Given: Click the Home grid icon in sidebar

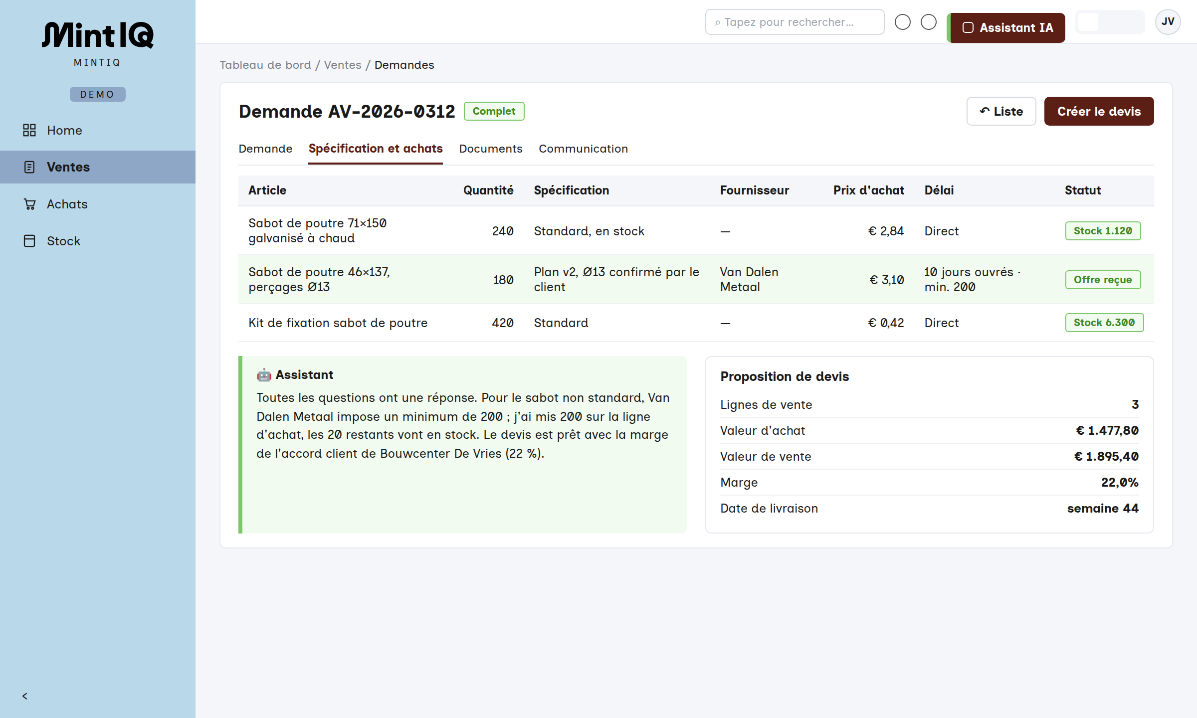Looking at the screenshot, I should (x=29, y=130).
